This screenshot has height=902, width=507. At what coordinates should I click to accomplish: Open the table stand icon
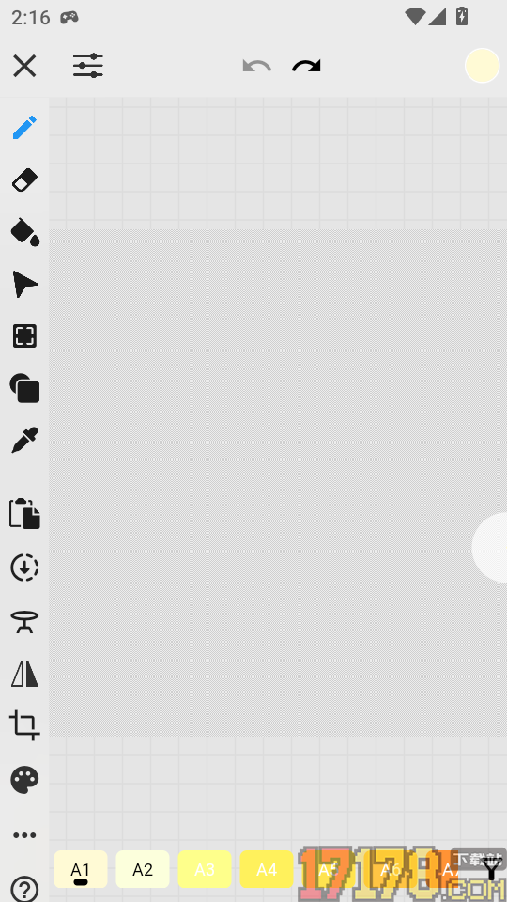(x=24, y=621)
